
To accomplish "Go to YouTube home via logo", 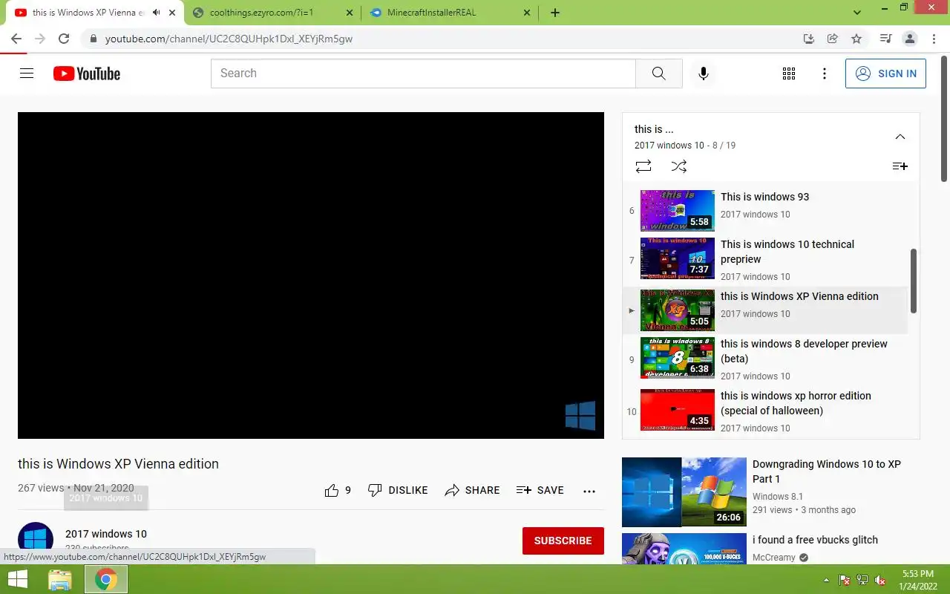I will click(87, 74).
